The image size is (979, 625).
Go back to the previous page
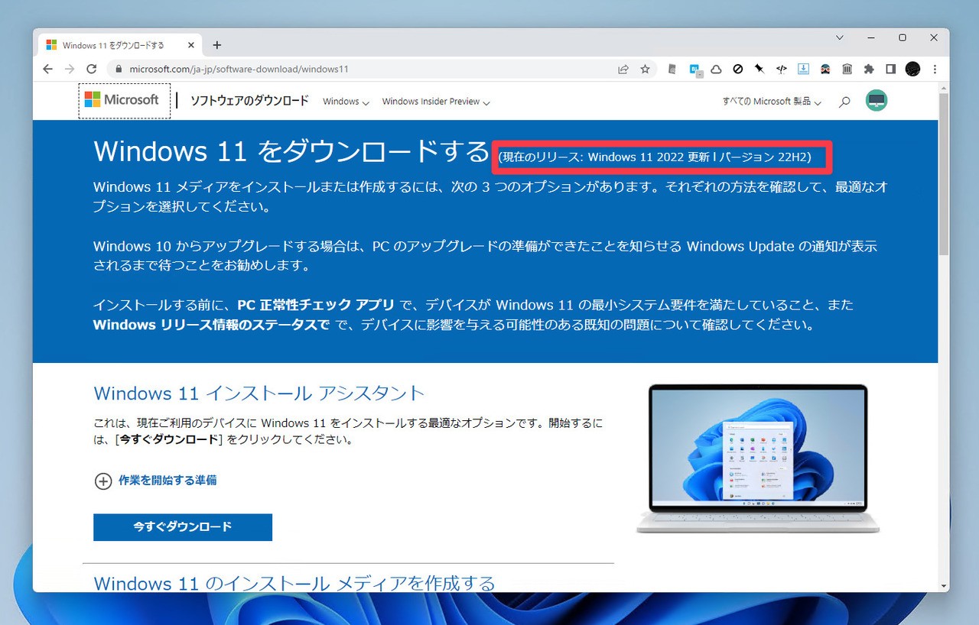[48, 69]
